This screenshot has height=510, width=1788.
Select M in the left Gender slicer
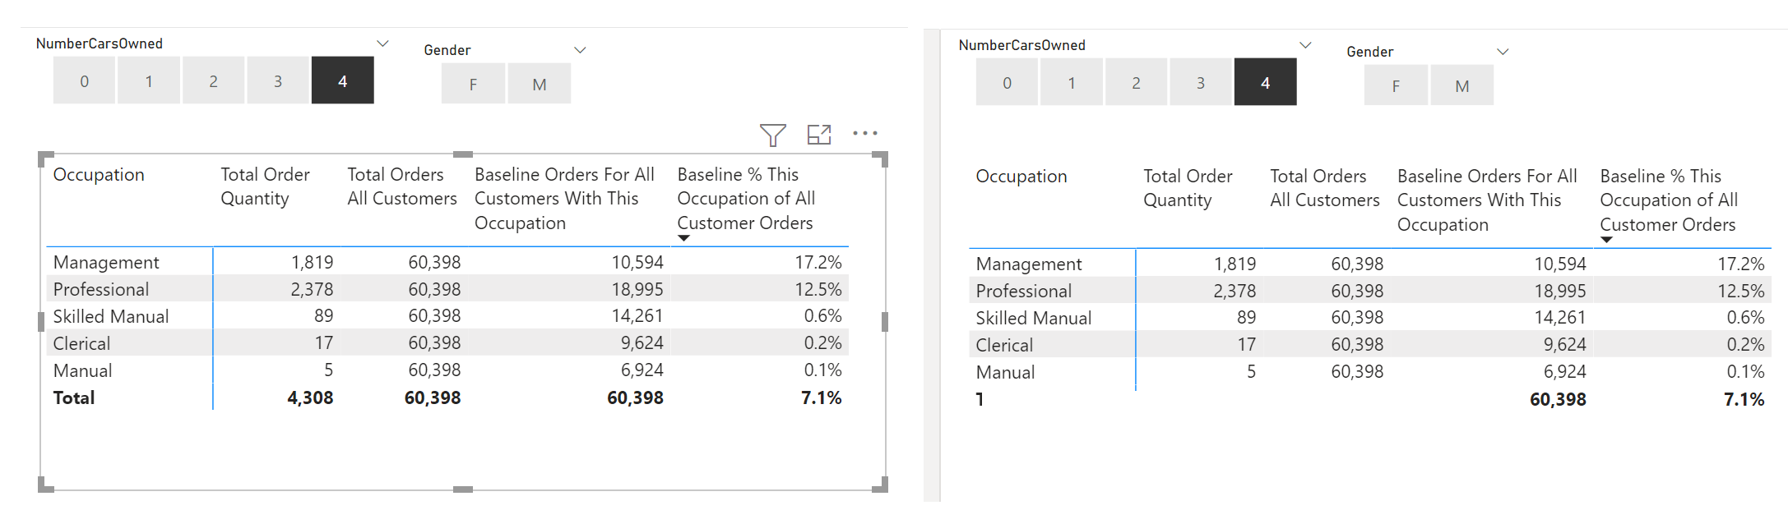pyautogui.click(x=540, y=84)
